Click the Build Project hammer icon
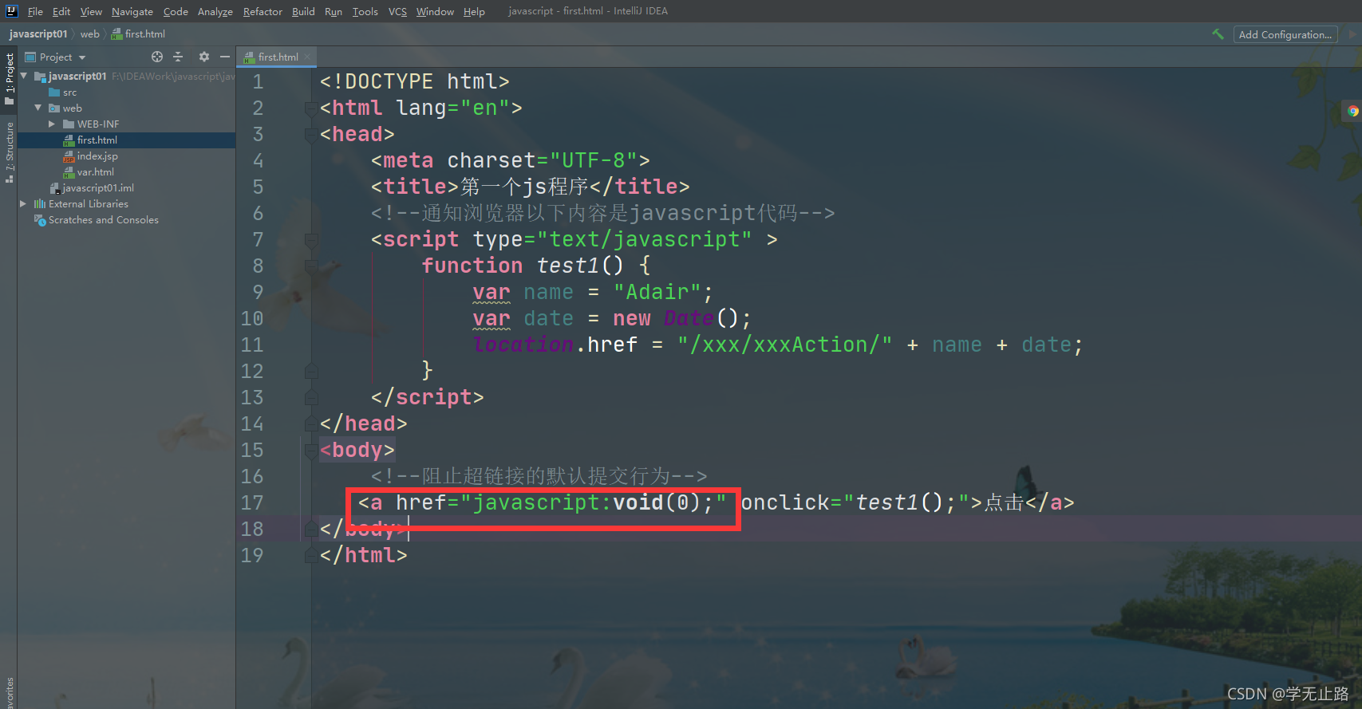Image resolution: width=1362 pixels, height=709 pixels. [1218, 34]
